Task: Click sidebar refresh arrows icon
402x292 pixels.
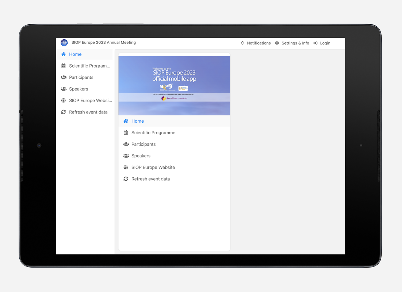Action: coord(64,112)
